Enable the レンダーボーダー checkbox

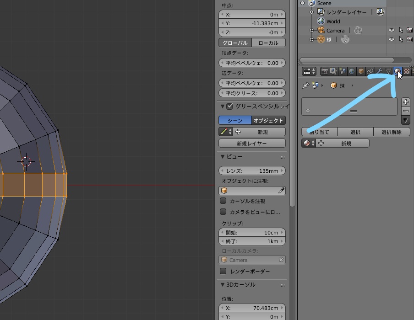tap(223, 271)
